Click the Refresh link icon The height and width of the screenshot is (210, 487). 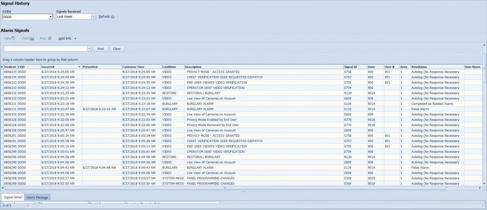[x=113, y=17]
